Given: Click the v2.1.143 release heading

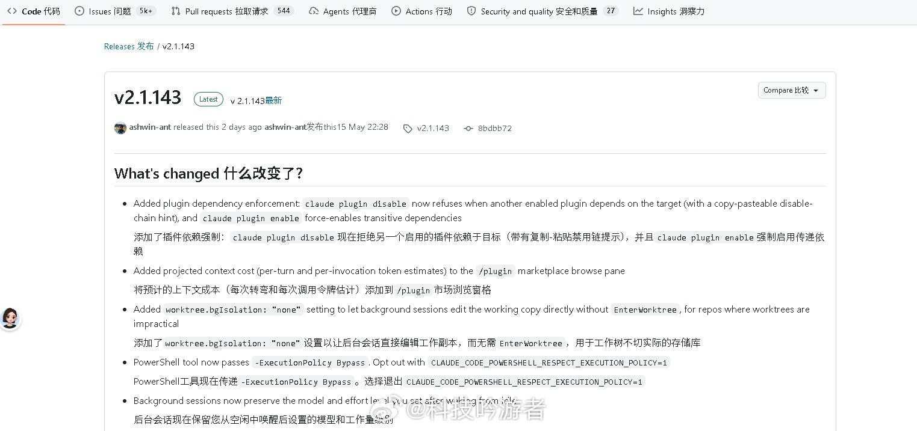Looking at the screenshot, I should pos(148,97).
